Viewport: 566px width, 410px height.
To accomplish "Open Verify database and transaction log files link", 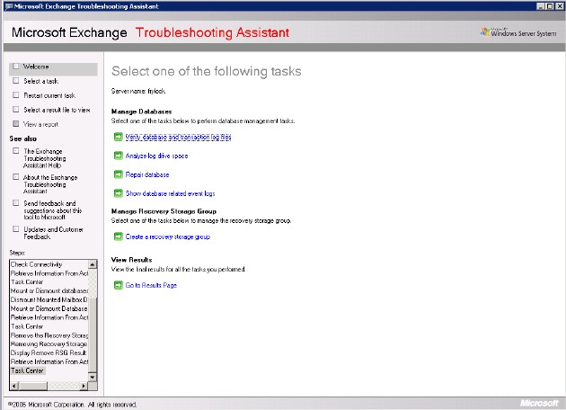I will point(178,138).
